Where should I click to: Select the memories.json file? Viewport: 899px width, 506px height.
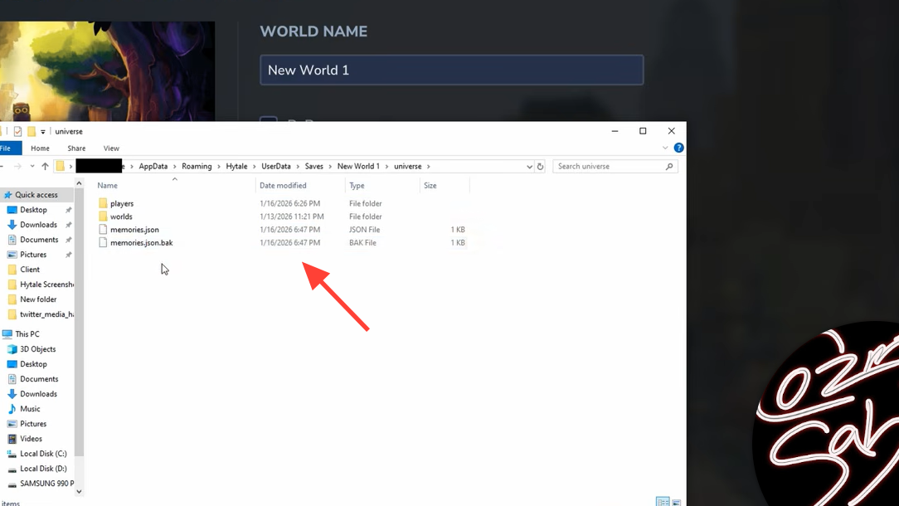[x=134, y=230]
